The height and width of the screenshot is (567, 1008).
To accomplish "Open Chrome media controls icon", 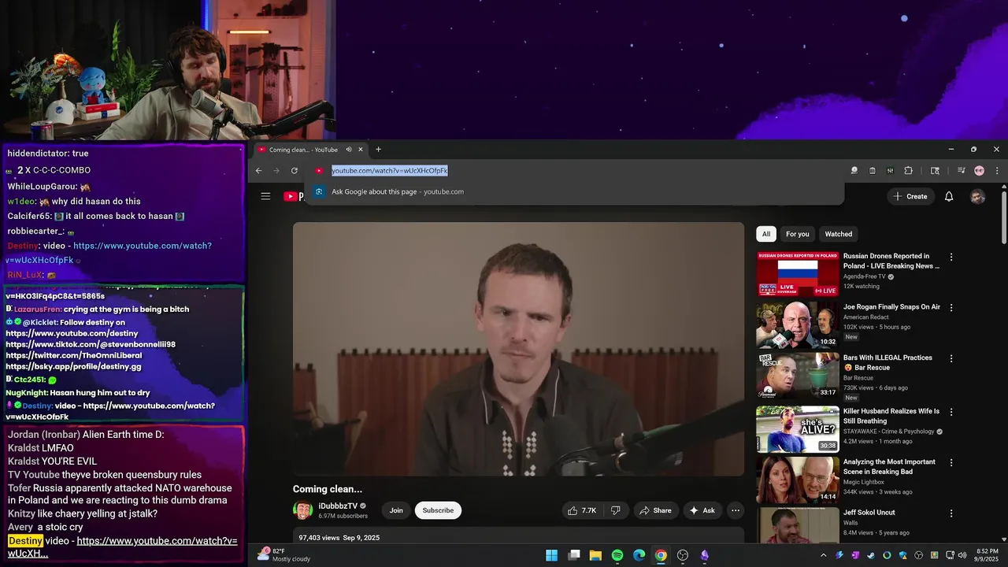I will click(x=961, y=170).
